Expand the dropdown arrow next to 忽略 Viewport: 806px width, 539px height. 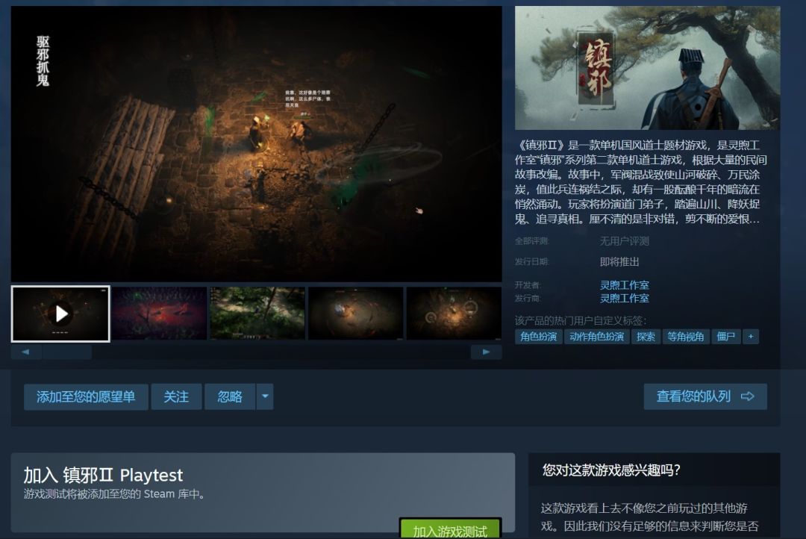click(x=265, y=396)
